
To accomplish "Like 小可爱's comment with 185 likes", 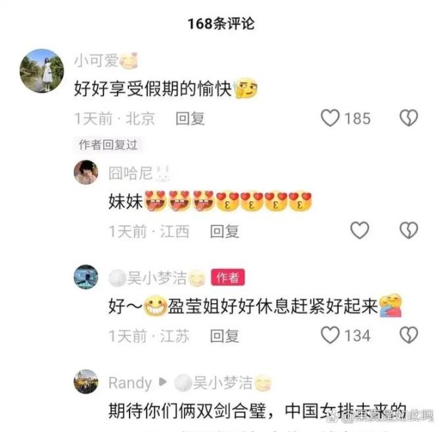I will pos(330,118).
